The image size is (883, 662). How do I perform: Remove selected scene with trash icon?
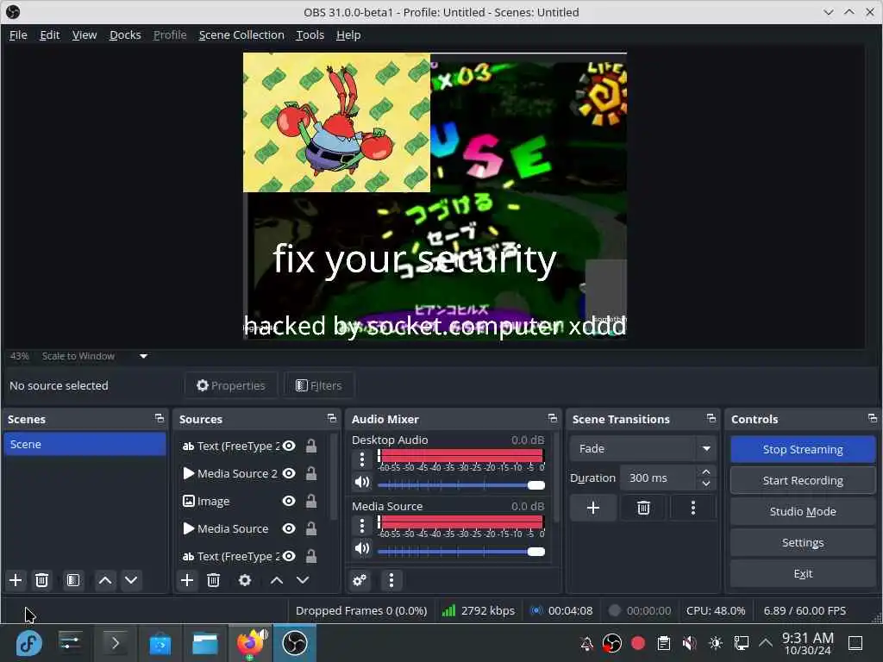point(41,580)
